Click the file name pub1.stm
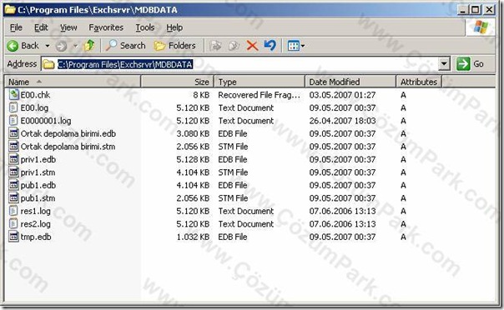Screen dimensions: 504x310 click(38, 198)
